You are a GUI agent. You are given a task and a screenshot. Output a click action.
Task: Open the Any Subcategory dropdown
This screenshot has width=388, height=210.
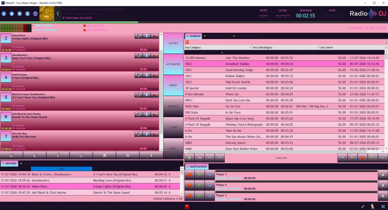pyautogui.click(x=286, y=48)
